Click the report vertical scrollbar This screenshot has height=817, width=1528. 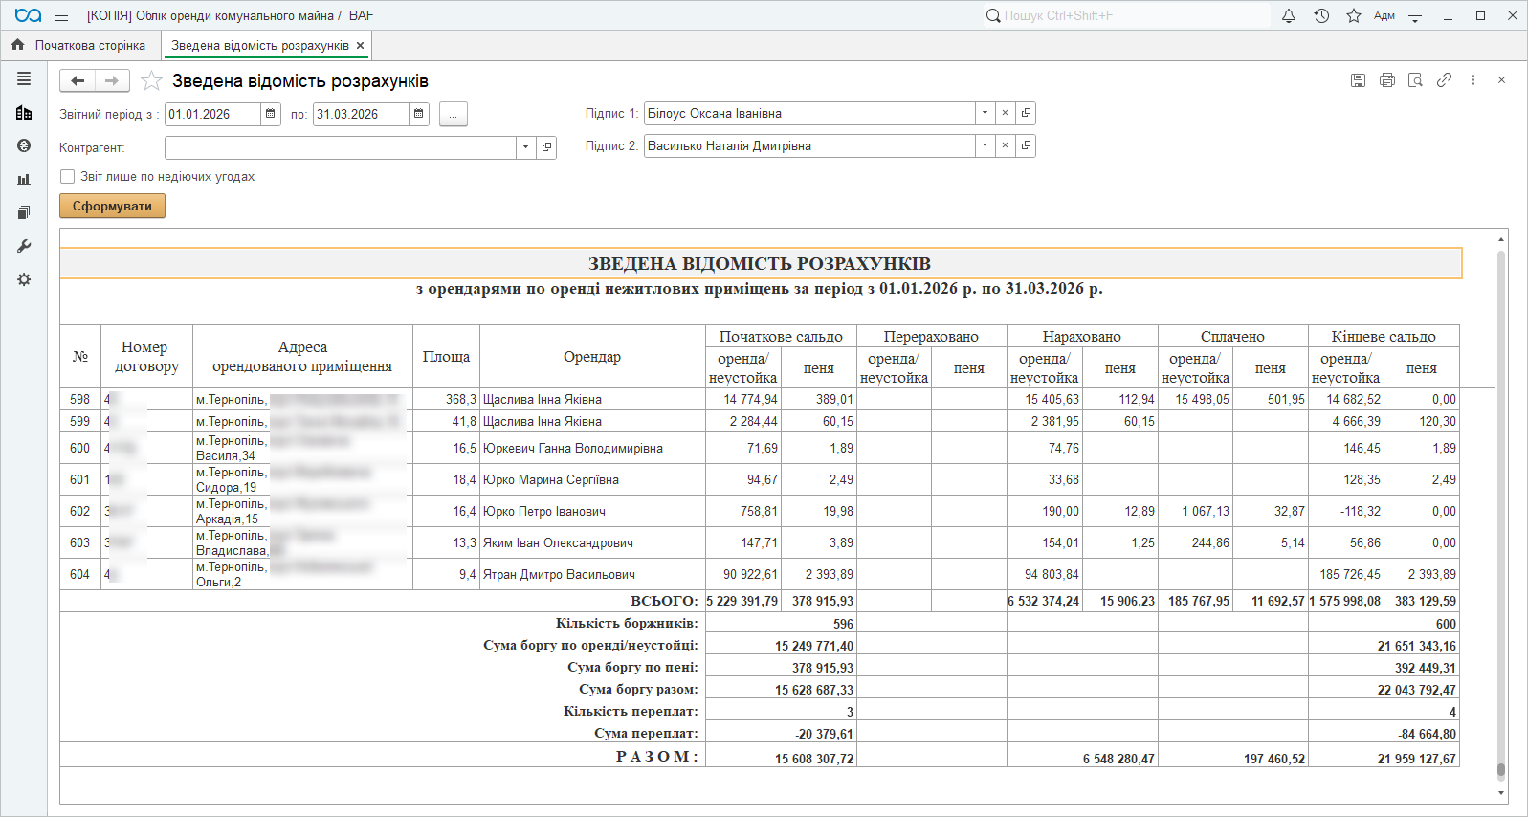[x=1501, y=507]
